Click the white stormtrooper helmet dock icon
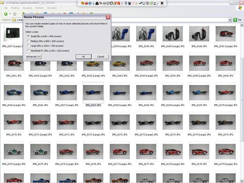Viewport: 244px width, 183px height. click(x=155, y=3)
